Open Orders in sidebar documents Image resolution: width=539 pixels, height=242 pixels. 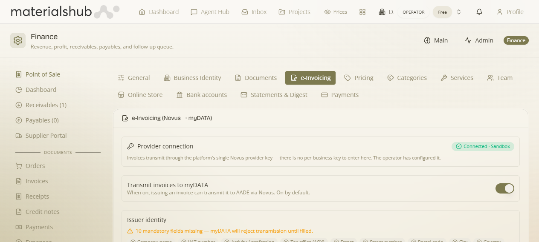(x=30, y=166)
